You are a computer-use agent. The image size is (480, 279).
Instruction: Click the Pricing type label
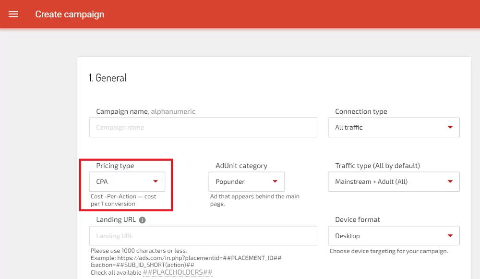(x=115, y=166)
